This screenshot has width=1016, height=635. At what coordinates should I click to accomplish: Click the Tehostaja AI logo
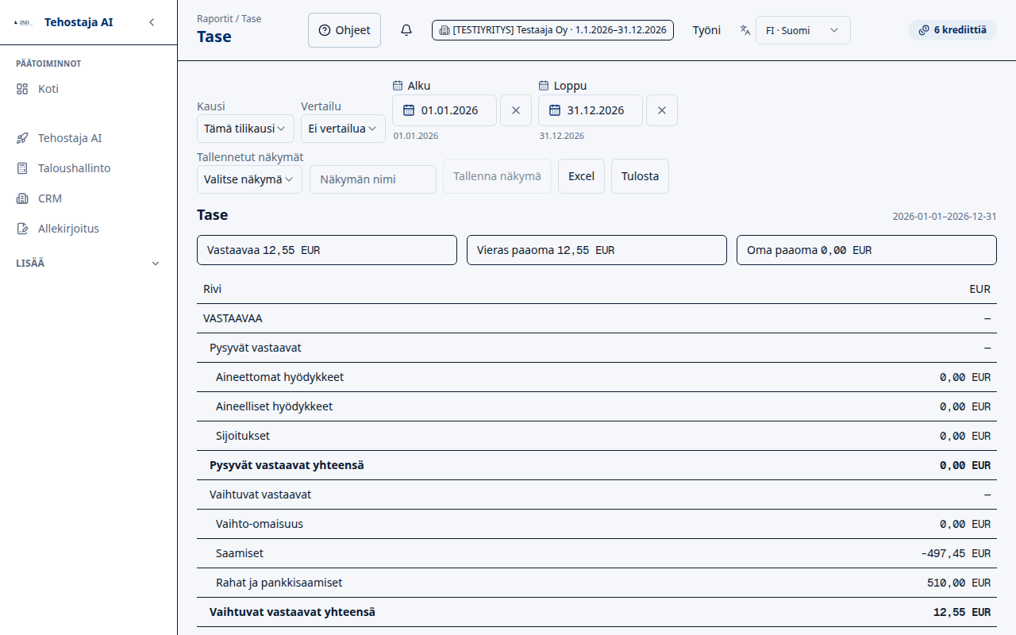[x=22, y=22]
